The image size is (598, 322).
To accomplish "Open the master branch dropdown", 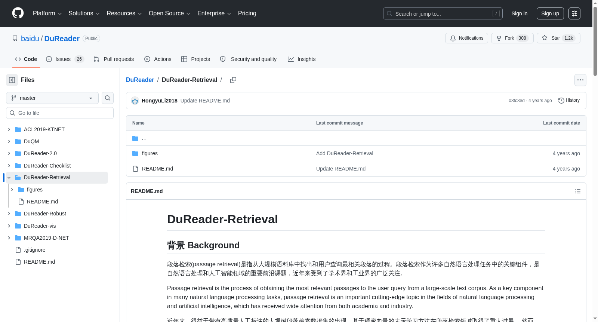I will coord(52,98).
